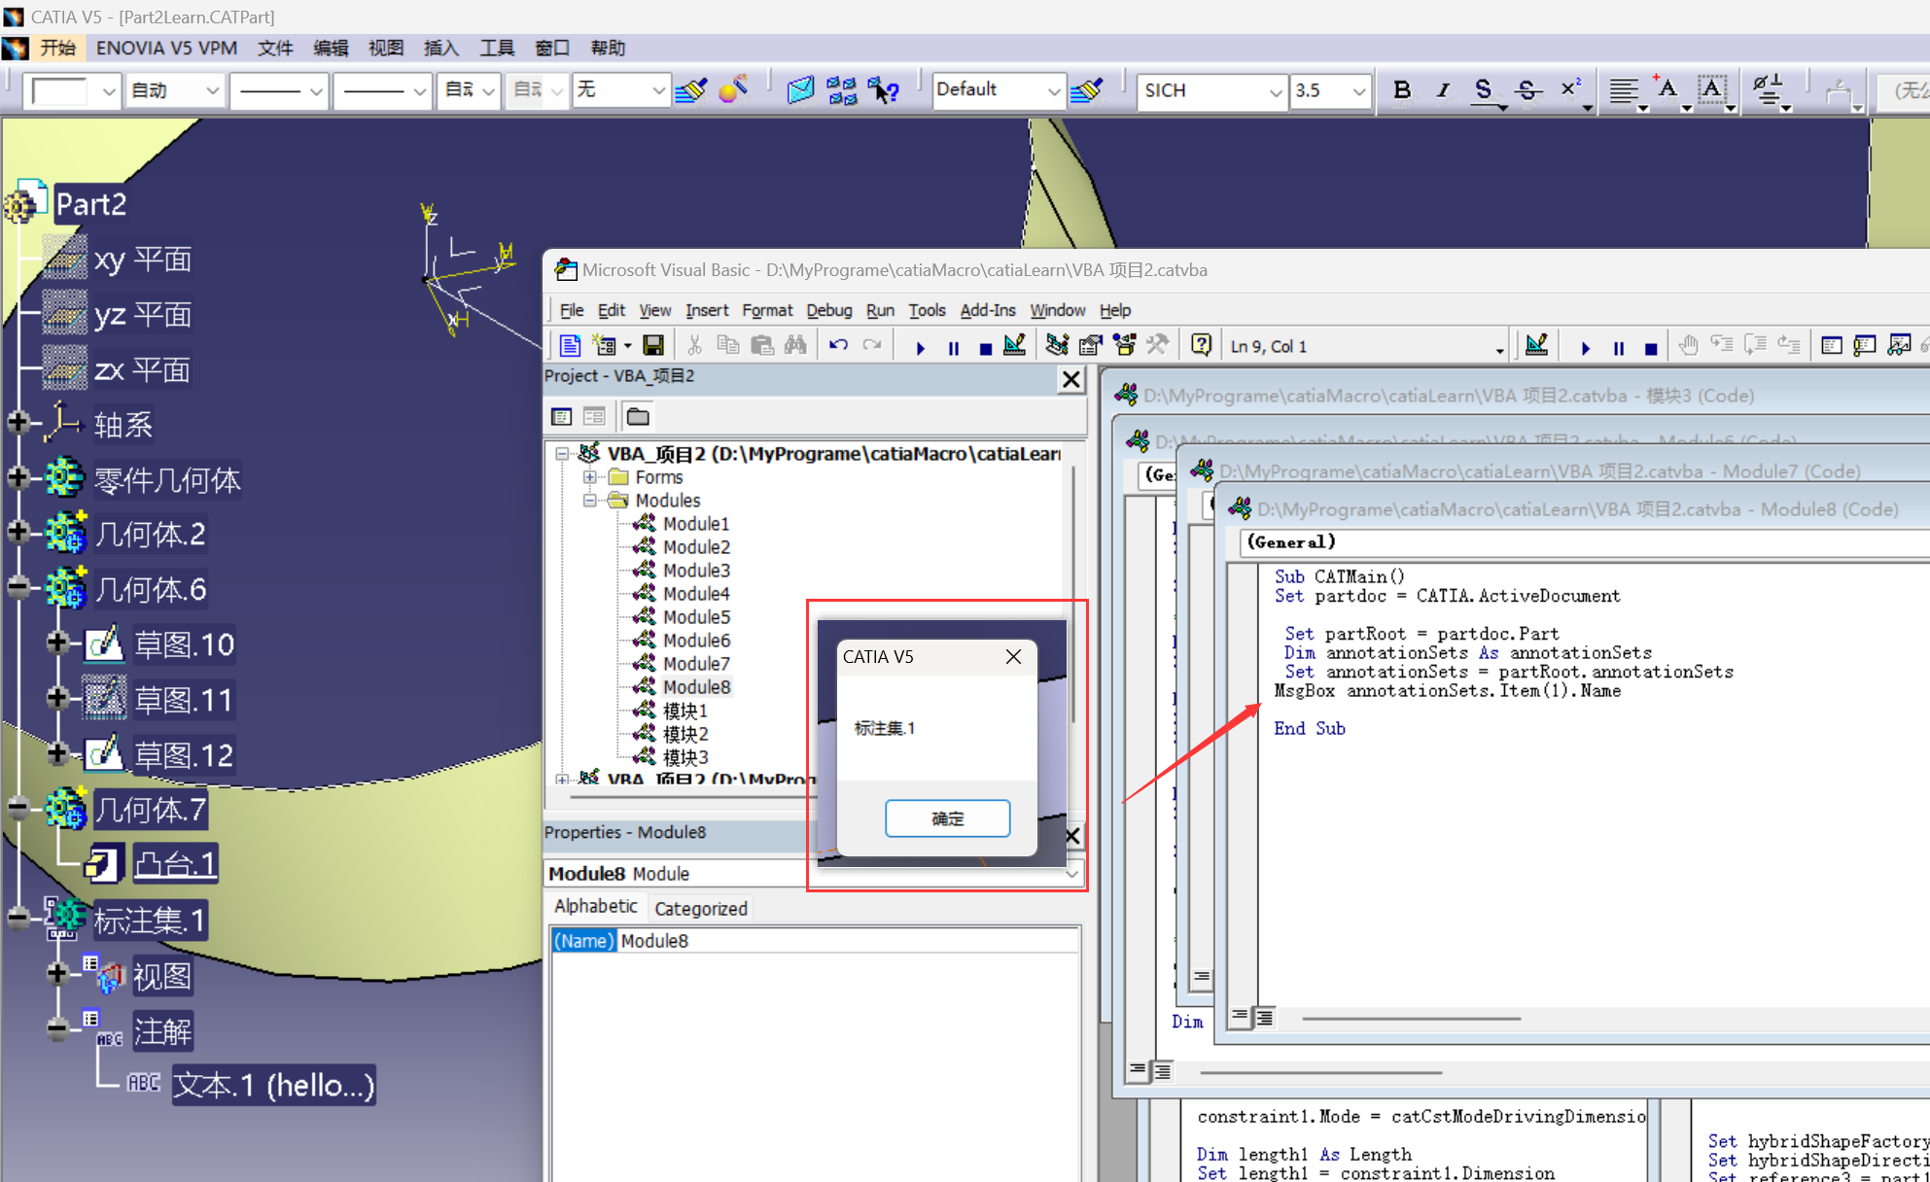The width and height of the screenshot is (1930, 1182).
Task: Expand the 草图.10 tree node
Action: pyautogui.click(x=57, y=642)
